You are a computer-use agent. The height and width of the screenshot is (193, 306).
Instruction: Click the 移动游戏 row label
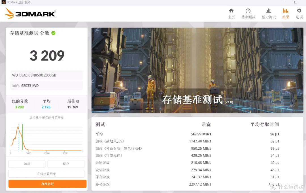pyautogui.click(x=103, y=184)
